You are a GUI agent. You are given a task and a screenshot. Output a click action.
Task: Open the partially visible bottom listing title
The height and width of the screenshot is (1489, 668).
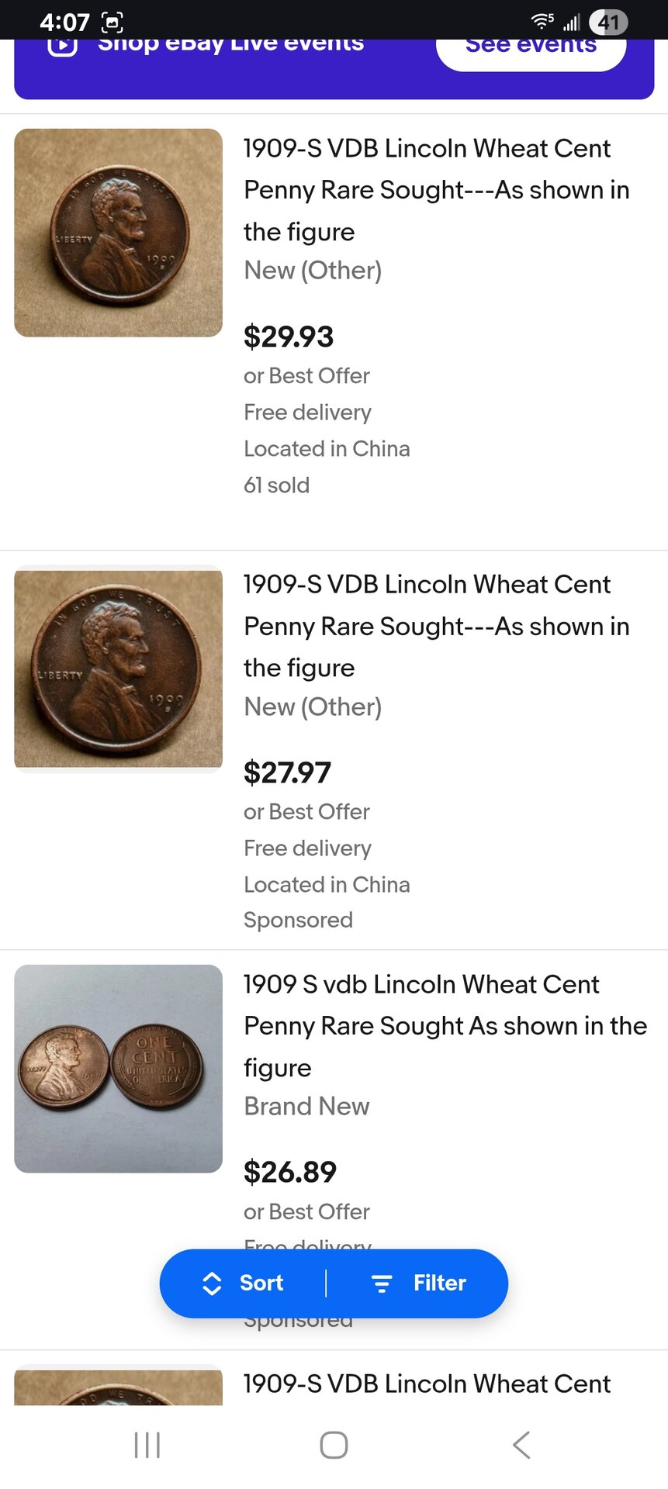pos(427,1384)
